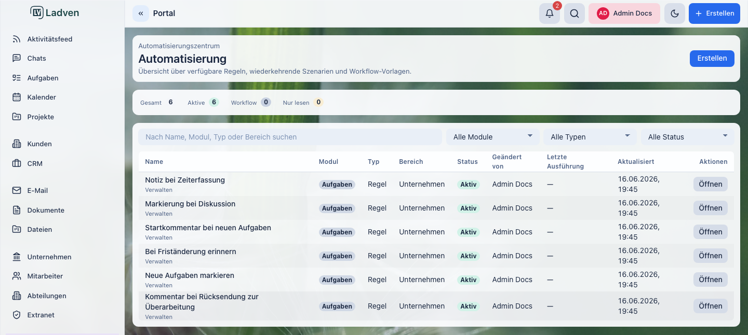Click the Status column header

pyautogui.click(x=468, y=162)
